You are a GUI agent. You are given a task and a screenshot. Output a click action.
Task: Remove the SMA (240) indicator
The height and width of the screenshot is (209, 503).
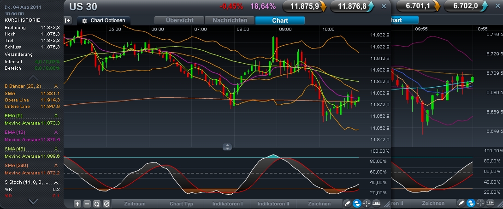tap(56, 166)
